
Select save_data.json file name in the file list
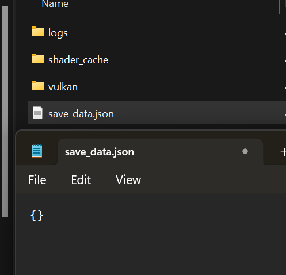(81, 114)
